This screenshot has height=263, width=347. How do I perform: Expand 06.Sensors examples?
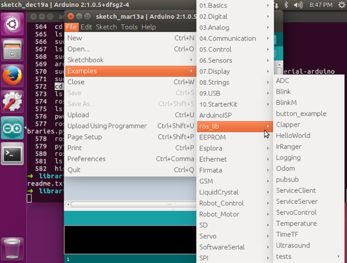click(235, 60)
